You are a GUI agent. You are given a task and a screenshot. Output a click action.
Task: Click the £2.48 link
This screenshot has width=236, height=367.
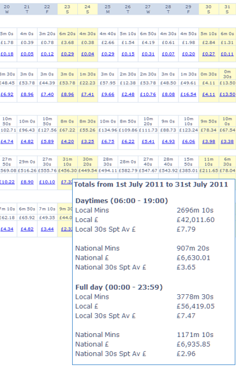click(x=128, y=94)
